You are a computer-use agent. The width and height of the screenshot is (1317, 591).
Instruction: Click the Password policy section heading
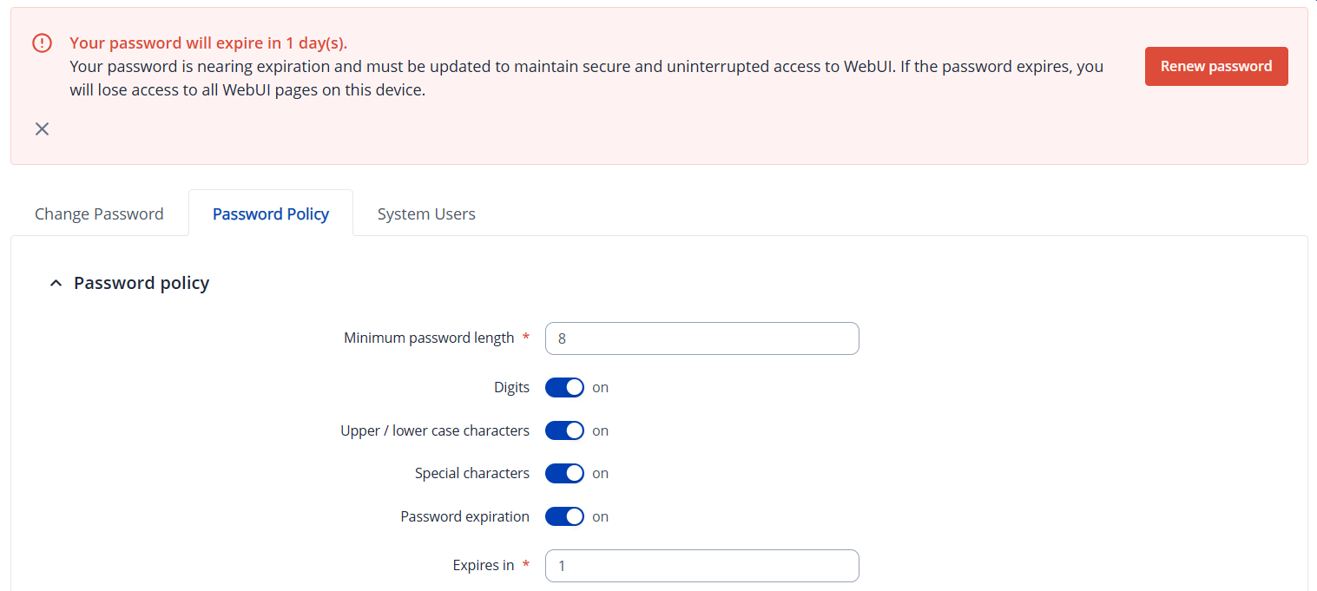(142, 284)
